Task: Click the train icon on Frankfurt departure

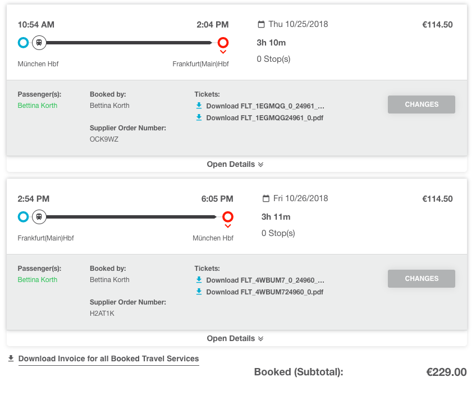Action: click(x=39, y=217)
